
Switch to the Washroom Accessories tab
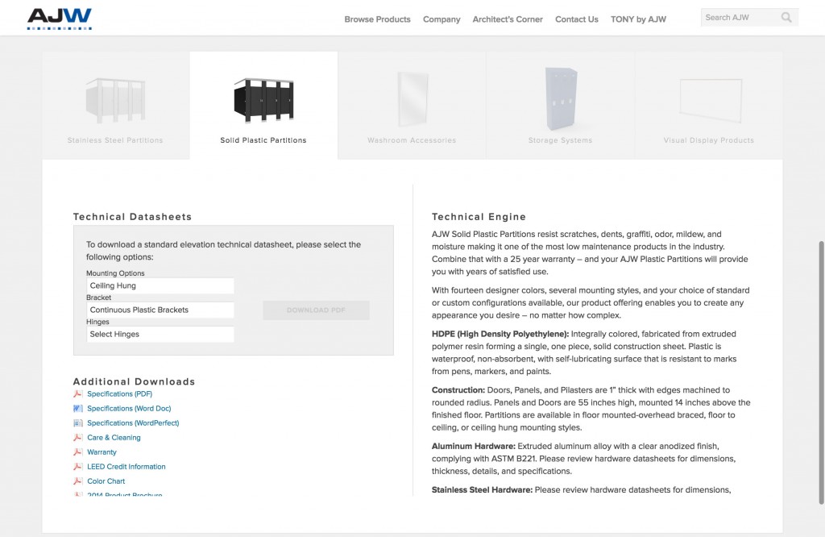click(x=412, y=106)
